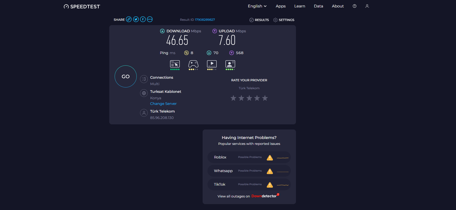Click the Connections mode icon
The image size is (456, 210).
click(144, 79)
